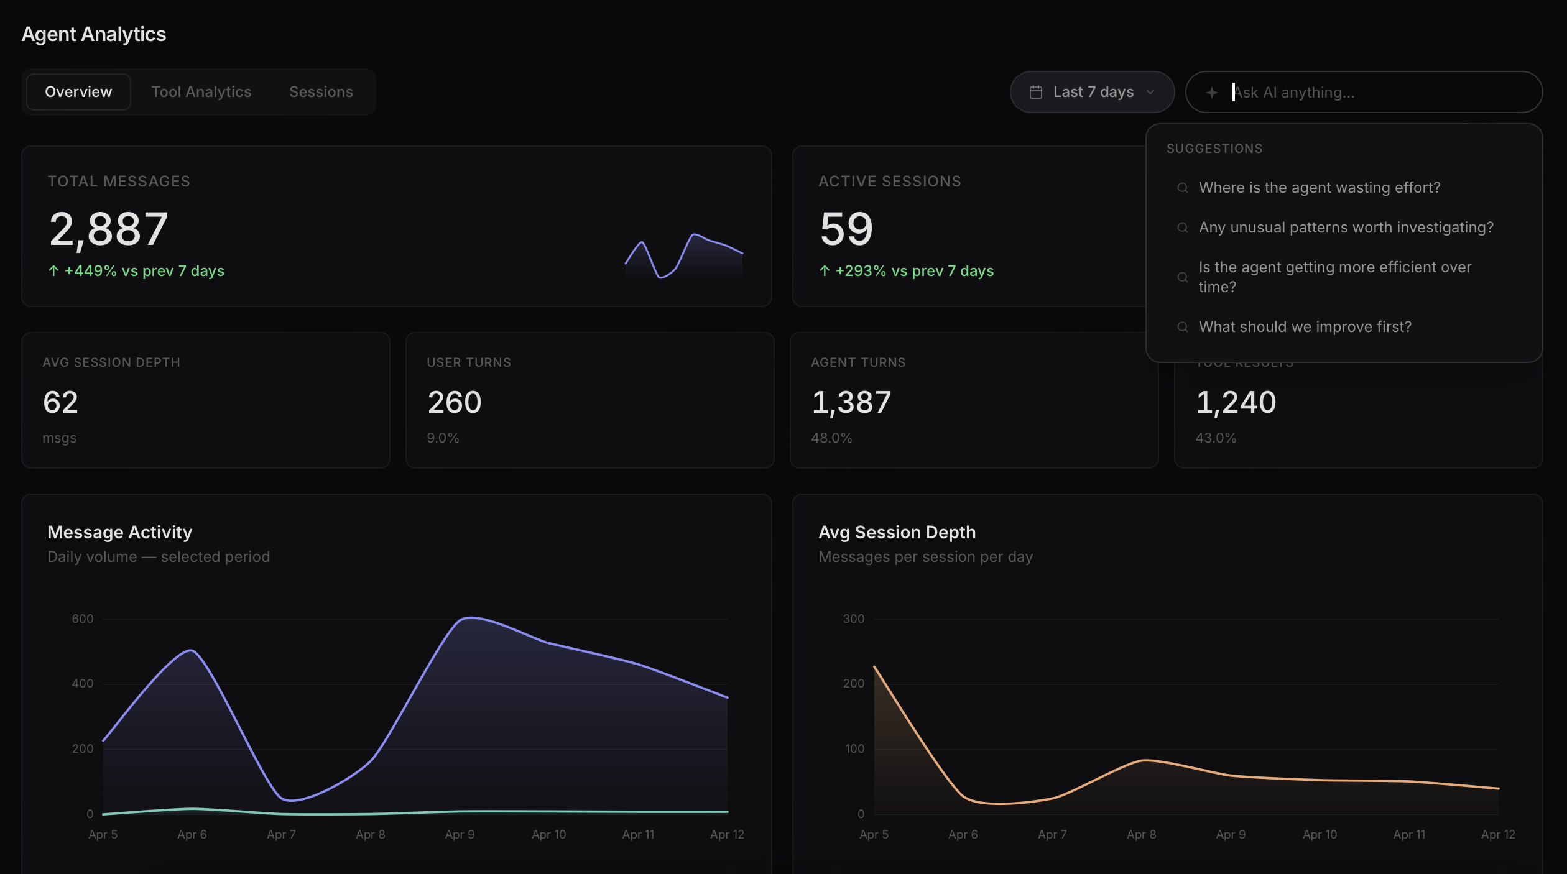
Task: Select suggestion 'Any unusual patterns worth investigating?'
Action: (1343, 228)
